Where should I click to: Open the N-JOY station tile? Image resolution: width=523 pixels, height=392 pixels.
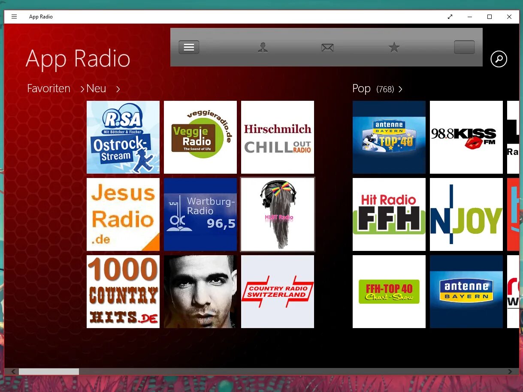(466, 214)
